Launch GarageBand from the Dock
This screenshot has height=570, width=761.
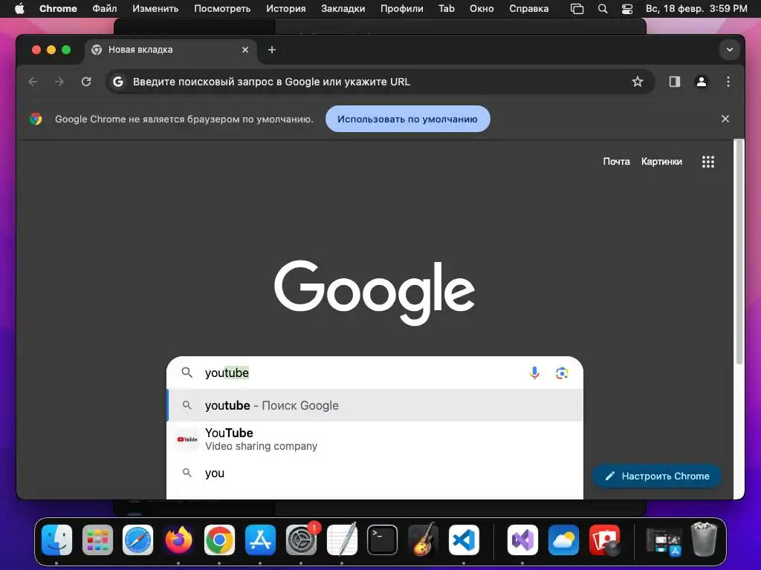[423, 539]
